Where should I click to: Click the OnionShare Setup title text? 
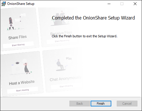pos(21,4)
